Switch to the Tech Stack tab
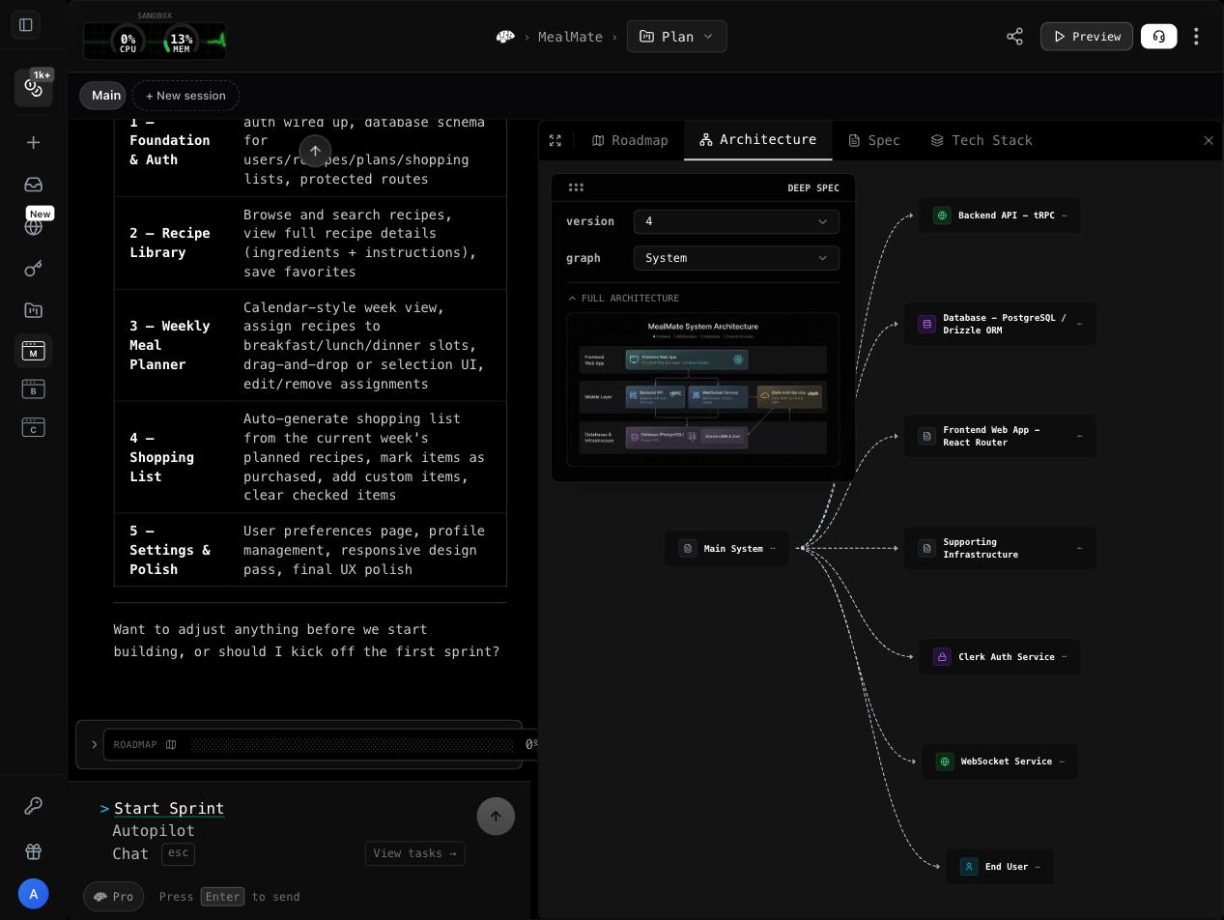Viewport: 1224px width, 920px height. pos(982,141)
